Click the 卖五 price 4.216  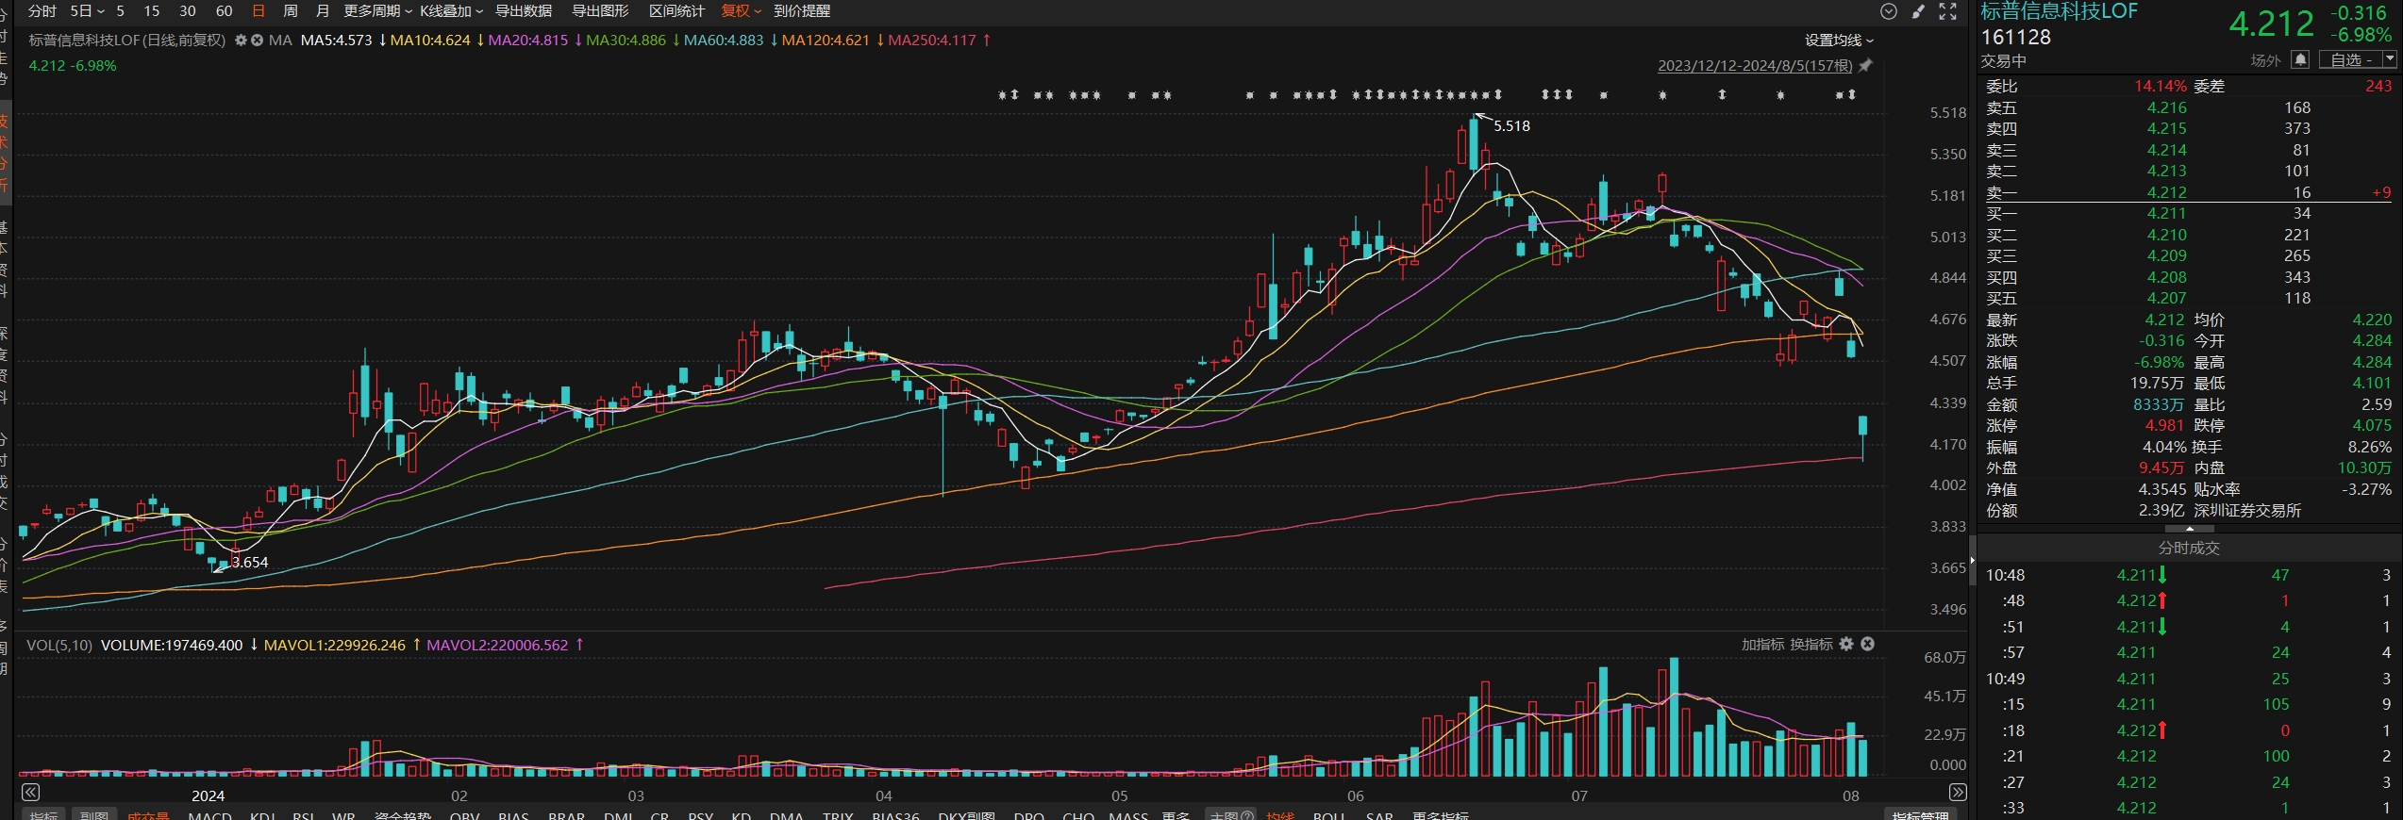tap(2166, 107)
